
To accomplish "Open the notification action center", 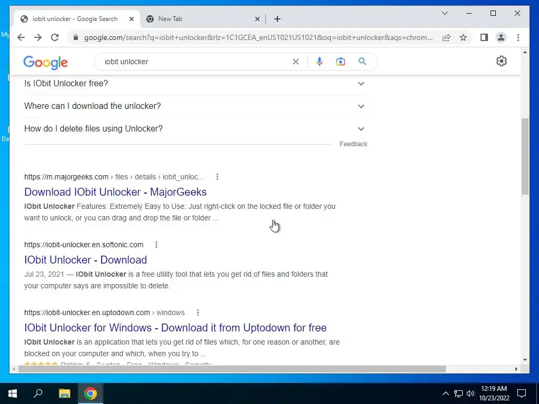I will [522, 393].
